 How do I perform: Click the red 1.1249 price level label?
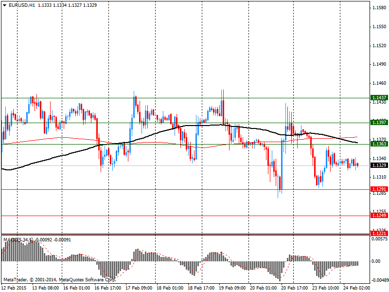[379, 215]
